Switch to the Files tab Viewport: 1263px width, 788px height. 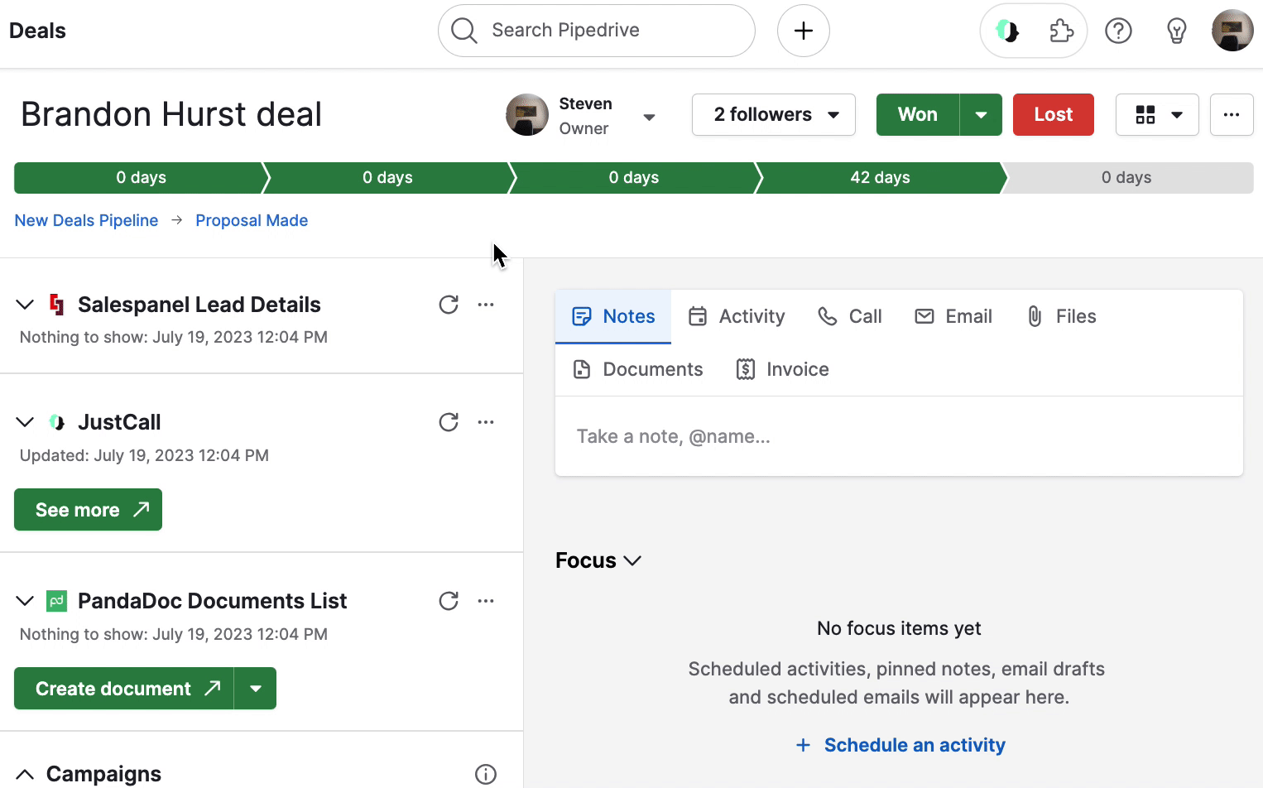1061,316
